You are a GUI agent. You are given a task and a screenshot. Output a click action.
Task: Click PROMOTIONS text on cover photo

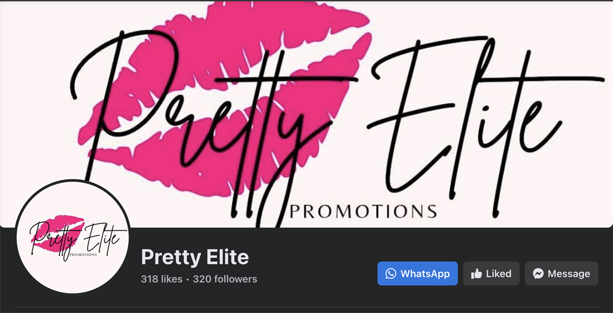pos(362,211)
